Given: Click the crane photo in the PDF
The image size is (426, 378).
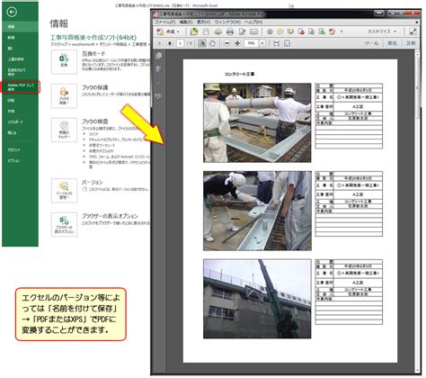Looking at the screenshot, I should coord(257,299).
